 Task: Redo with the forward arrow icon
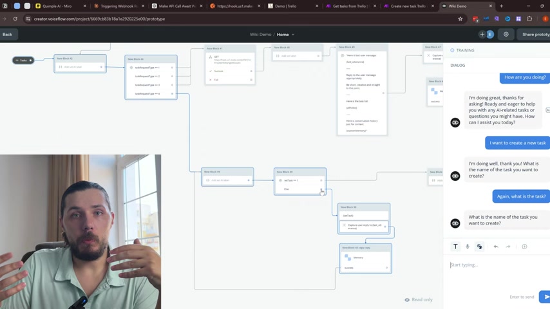[x=508, y=247]
